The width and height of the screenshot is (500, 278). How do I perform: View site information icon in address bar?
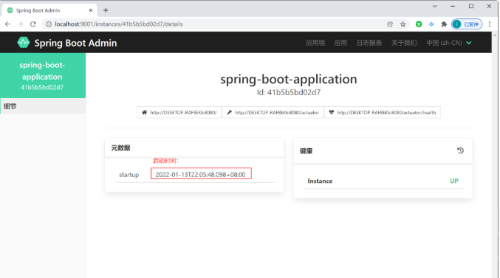pyautogui.click(x=49, y=24)
